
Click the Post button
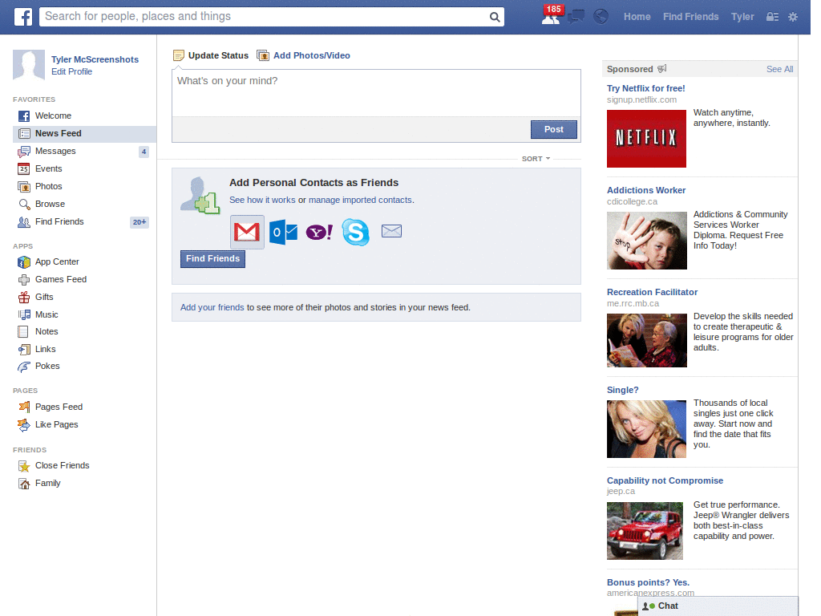click(x=553, y=129)
